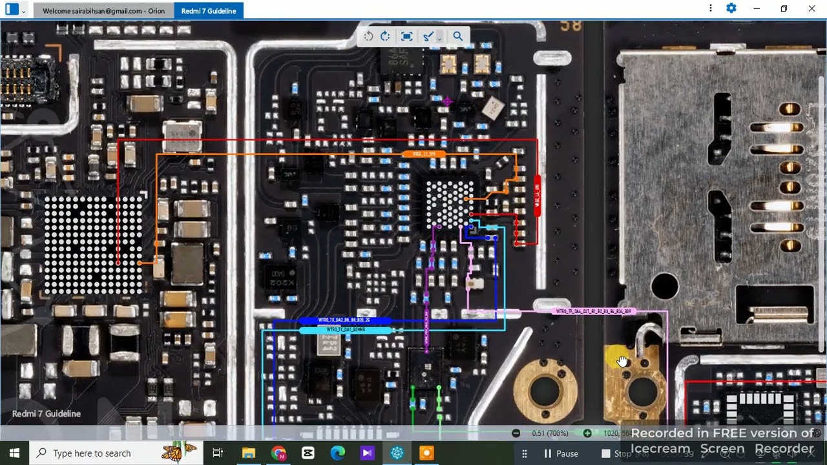Toggle the sidebar panel icon

coord(12,9)
